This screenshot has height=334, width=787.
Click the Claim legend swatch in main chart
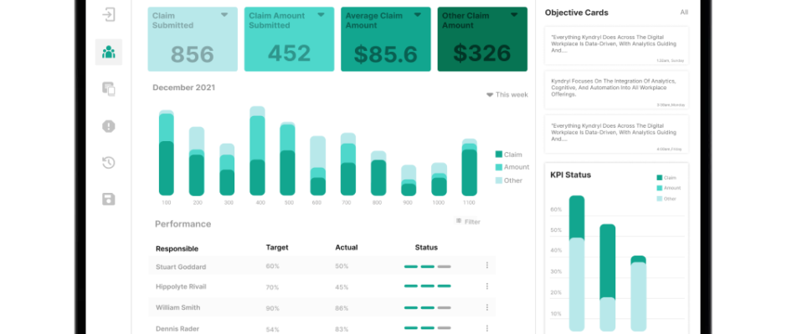coord(498,154)
